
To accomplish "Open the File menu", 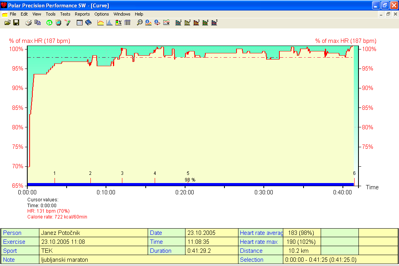I will tap(13, 14).
